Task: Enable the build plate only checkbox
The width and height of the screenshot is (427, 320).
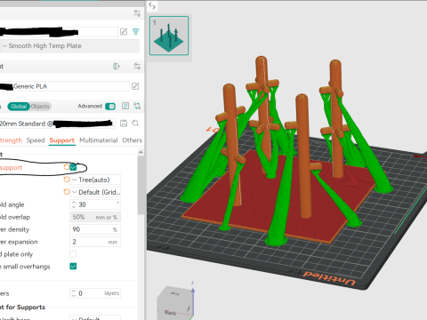Action: (73, 254)
